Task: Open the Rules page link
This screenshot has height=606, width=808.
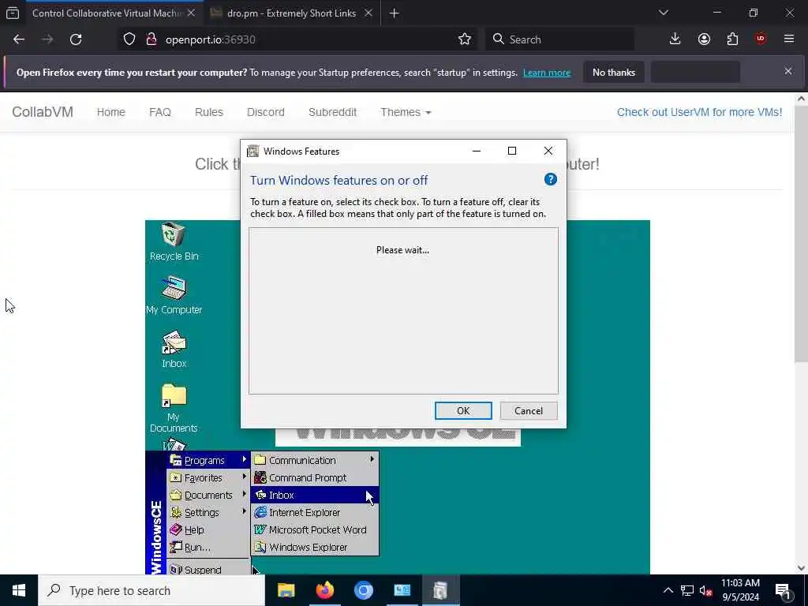Action: click(x=208, y=112)
